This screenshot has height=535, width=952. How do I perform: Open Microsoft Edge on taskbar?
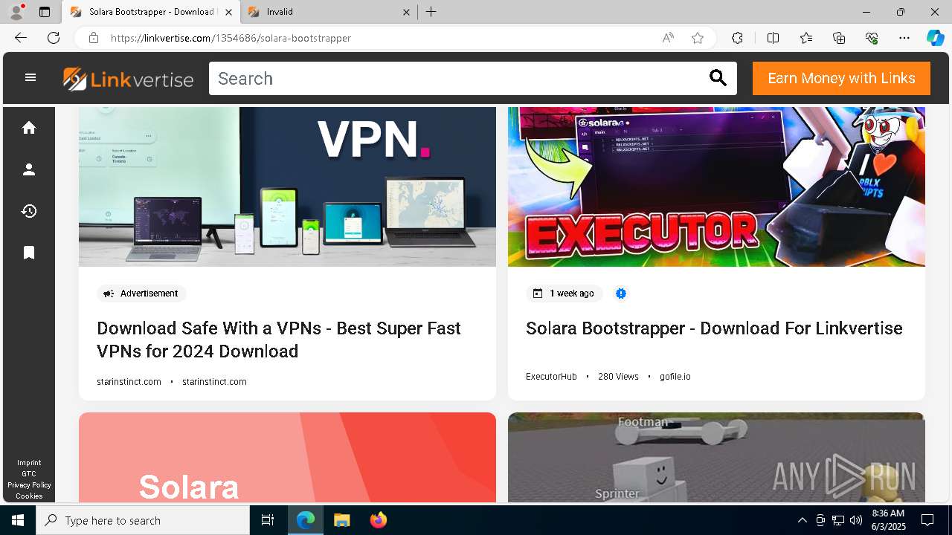pyautogui.click(x=306, y=520)
